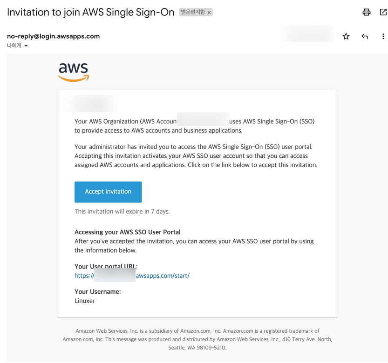Click the 받은편지함 inbox label chip
This screenshot has width=388, height=363.
pos(192,13)
